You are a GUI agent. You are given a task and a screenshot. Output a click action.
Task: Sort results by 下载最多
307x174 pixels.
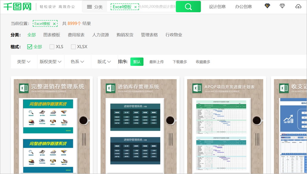180,62
